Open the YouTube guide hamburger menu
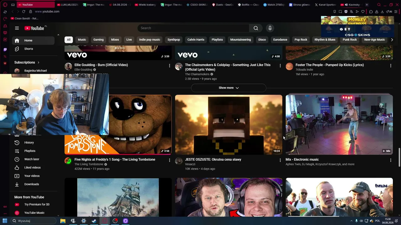The image size is (401, 225). 17,28
